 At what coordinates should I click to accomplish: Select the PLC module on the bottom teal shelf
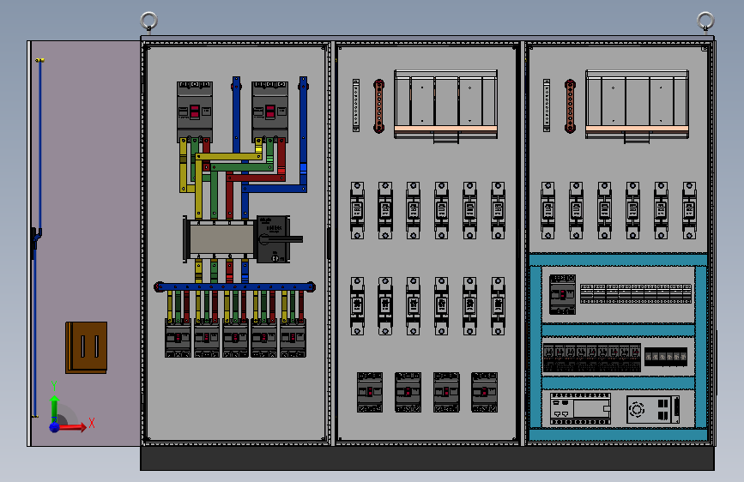pos(580,408)
